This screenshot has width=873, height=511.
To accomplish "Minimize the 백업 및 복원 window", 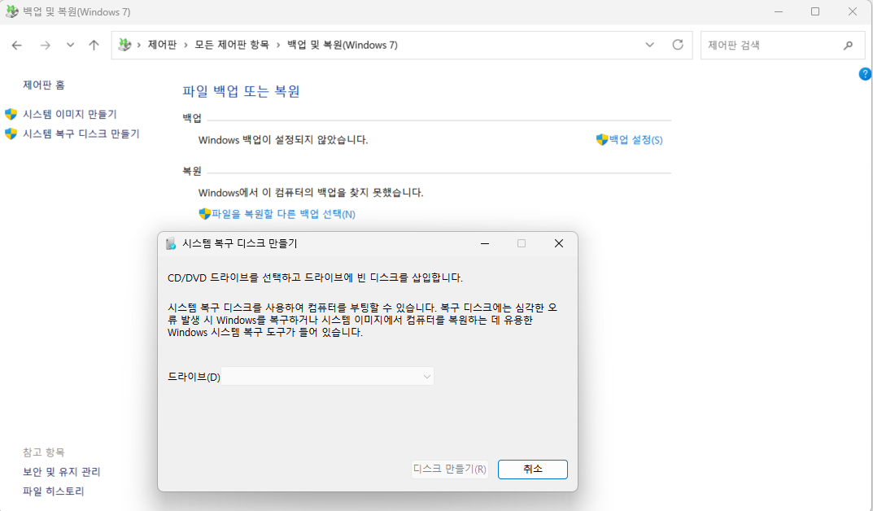I will pyautogui.click(x=779, y=11).
